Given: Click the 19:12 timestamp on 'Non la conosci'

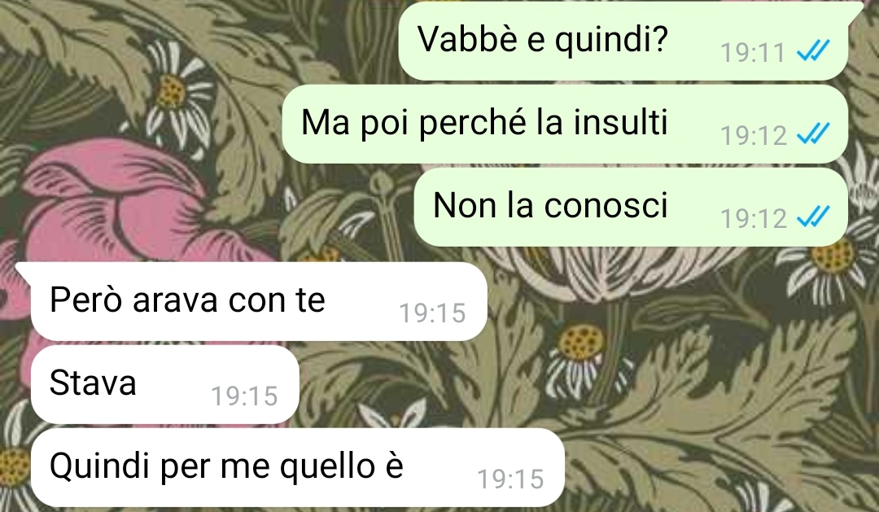Looking at the screenshot, I should 753,219.
